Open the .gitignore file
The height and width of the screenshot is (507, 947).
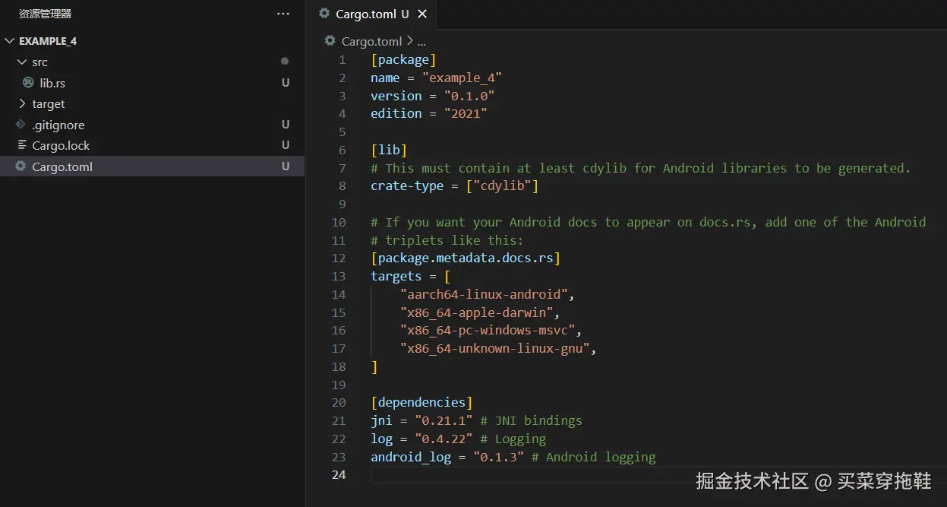58,125
